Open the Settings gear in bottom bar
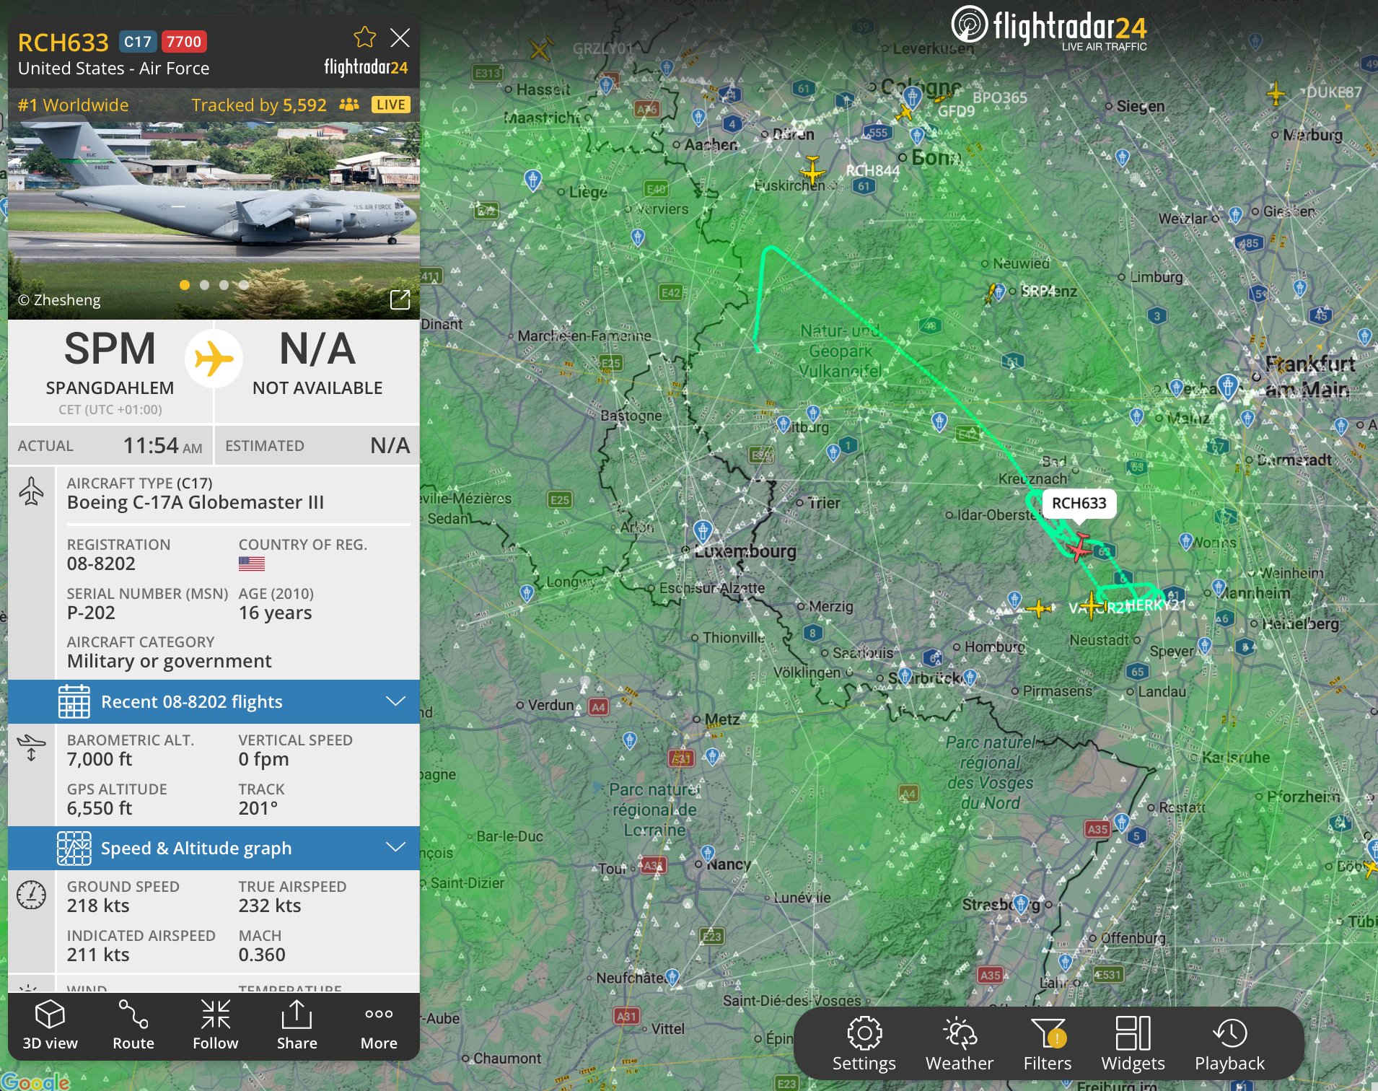The image size is (1378, 1091). 864,1043
